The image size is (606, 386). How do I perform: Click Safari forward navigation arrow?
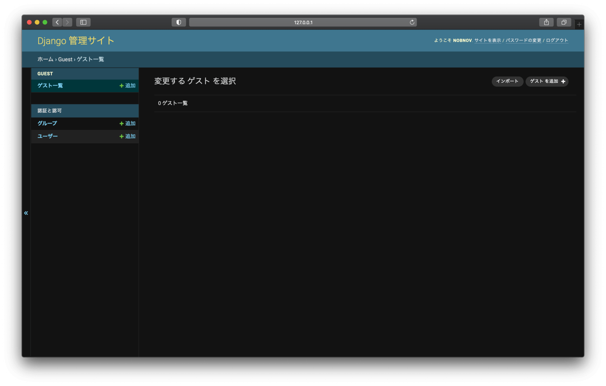pyautogui.click(x=67, y=22)
